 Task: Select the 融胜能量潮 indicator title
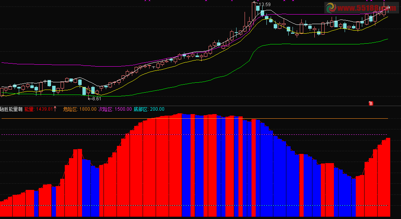point(11,109)
